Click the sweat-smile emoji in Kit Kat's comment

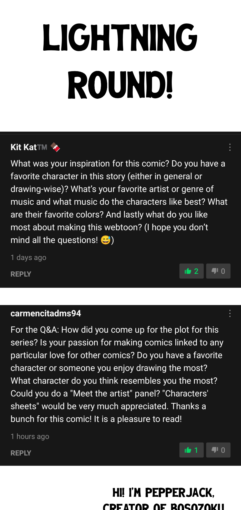point(105,240)
